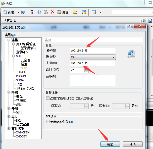Enable auto reconnect on abnormal close checkbox
This screenshot has height=149, width=153.
[x=48, y=98]
